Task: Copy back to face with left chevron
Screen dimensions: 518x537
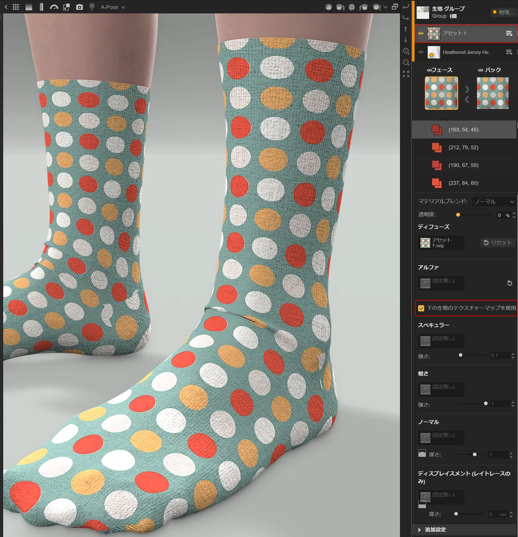Action: (x=467, y=100)
